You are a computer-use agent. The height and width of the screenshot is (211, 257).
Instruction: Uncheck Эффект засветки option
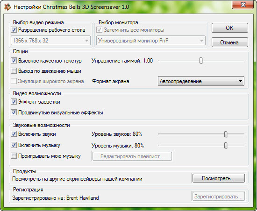point(14,102)
